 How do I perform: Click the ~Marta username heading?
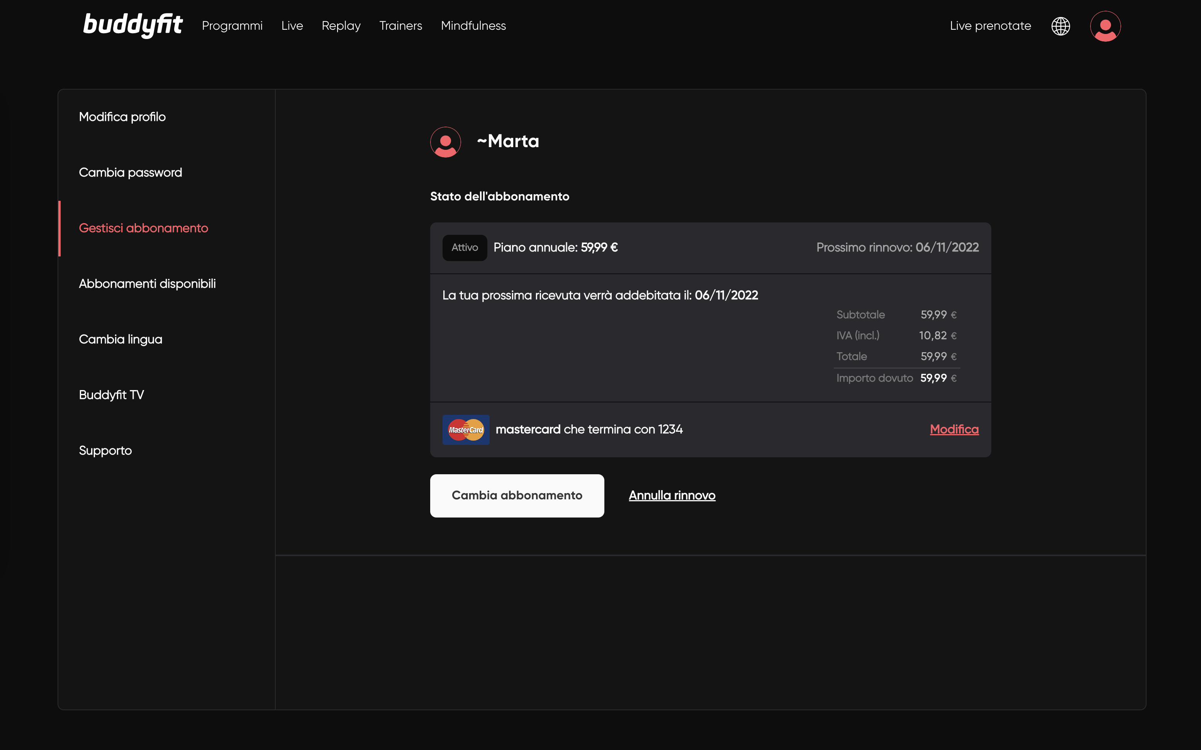pyautogui.click(x=508, y=141)
